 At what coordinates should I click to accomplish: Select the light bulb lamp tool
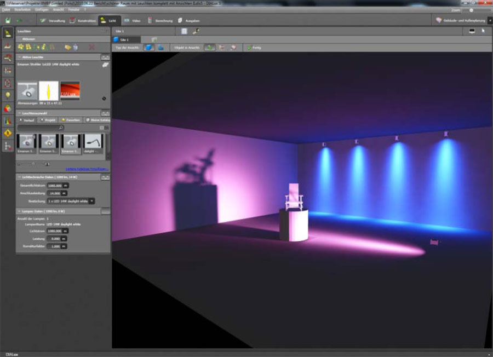pos(8,95)
